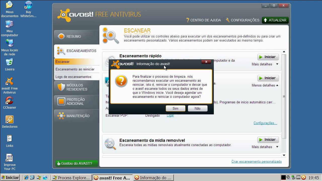This screenshot has width=322, height=181.
Task: Click the Atualizar button
Action: tap(275, 20)
